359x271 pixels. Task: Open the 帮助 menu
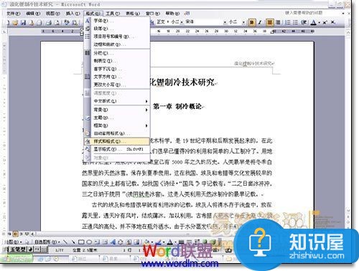(172, 14)
